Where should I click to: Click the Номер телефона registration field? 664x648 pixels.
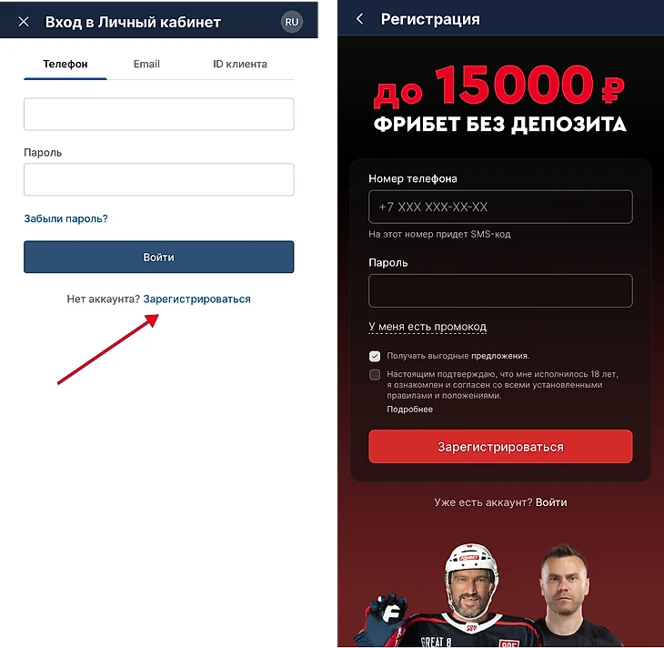point(500,207)
